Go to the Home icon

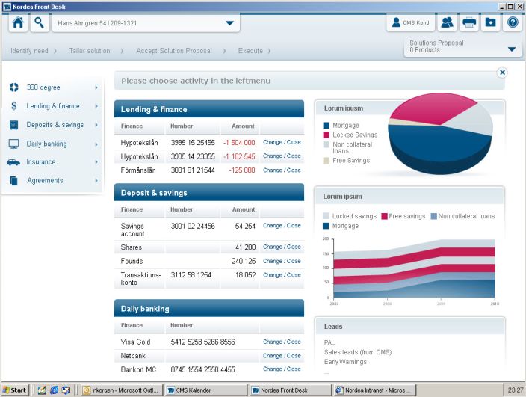click(x=18, y=23)
